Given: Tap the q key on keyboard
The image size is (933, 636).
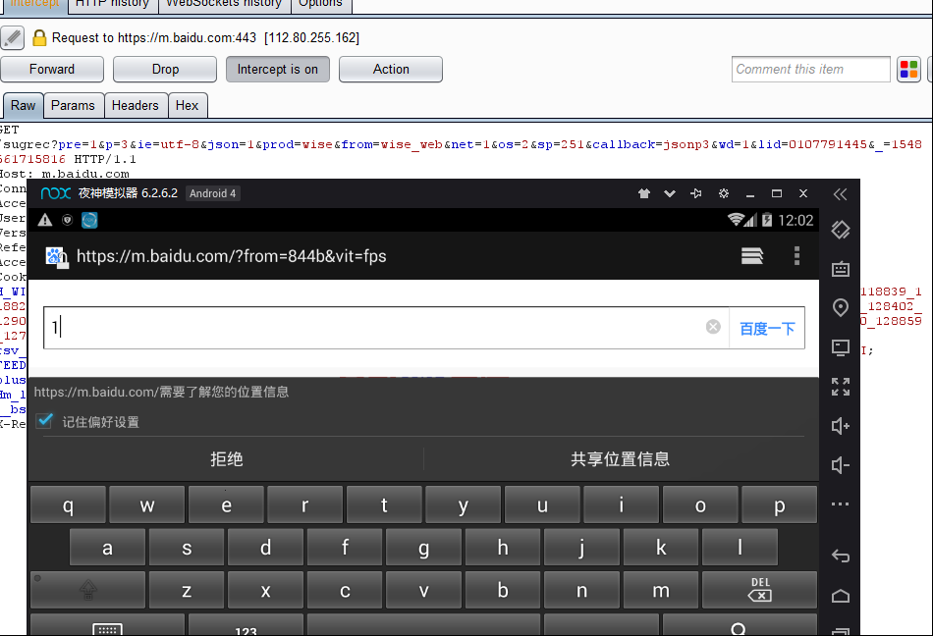Looking at the screenshot, I should coord(68,504).
